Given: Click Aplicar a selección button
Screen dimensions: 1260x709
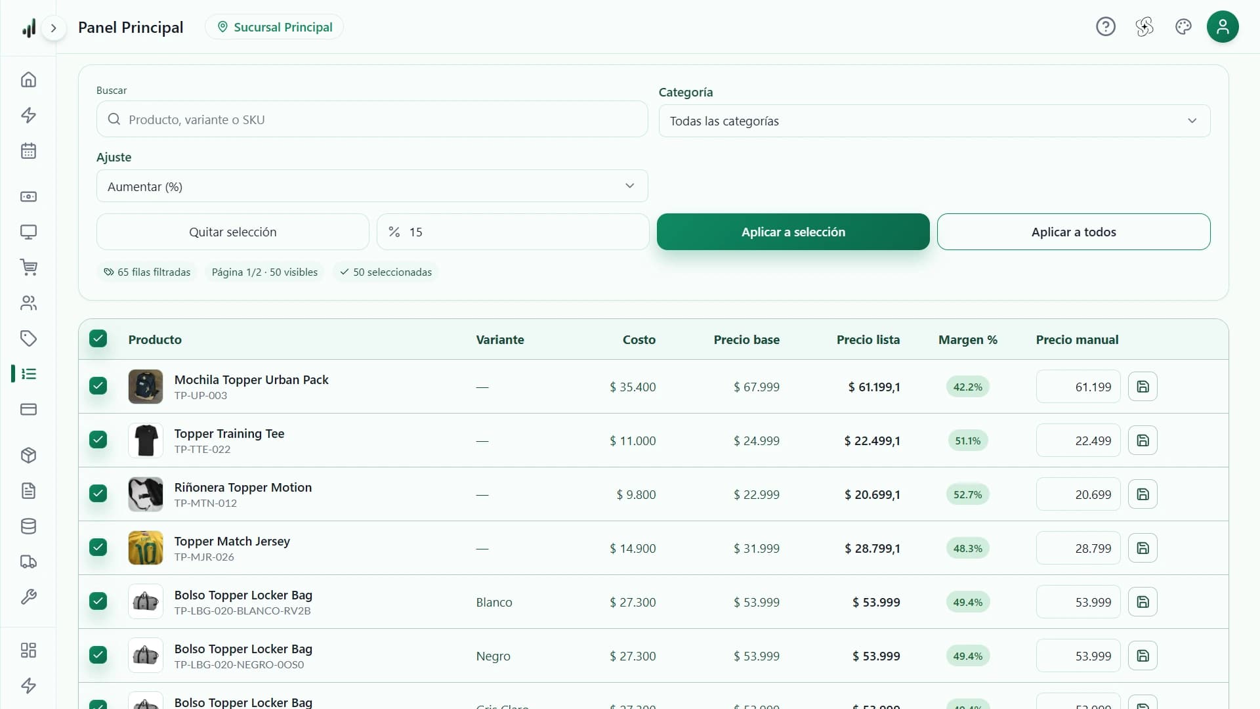Looking at the screenshot, I should coord(793,232).
